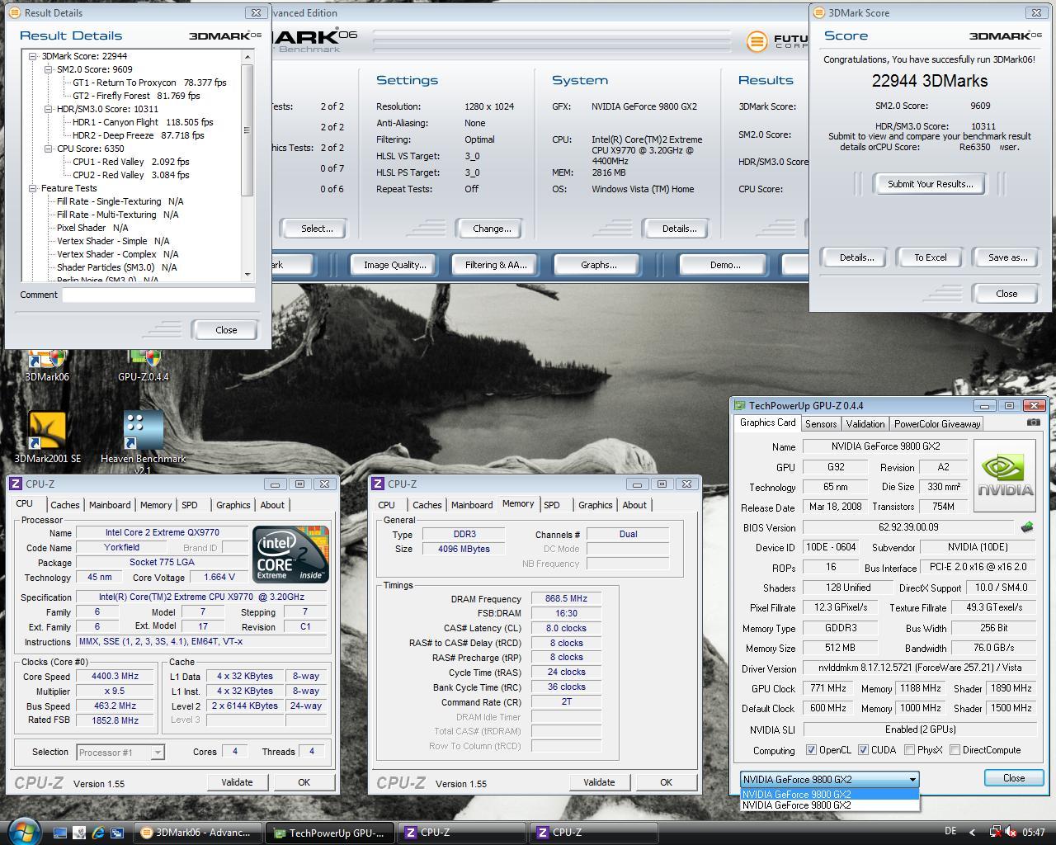Collapse the Feature Tests tree node
This screenshot has width=1056, height=845.
pyautogui.click(x=33, y=188)
